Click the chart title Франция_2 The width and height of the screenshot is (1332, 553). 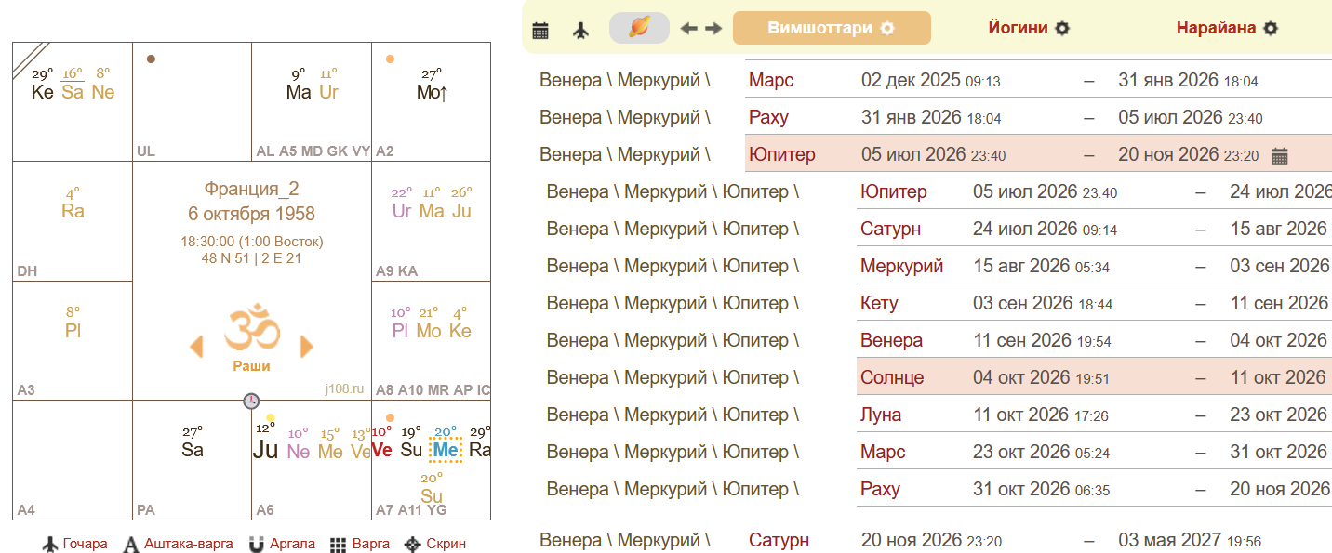[x=251, y=190]
